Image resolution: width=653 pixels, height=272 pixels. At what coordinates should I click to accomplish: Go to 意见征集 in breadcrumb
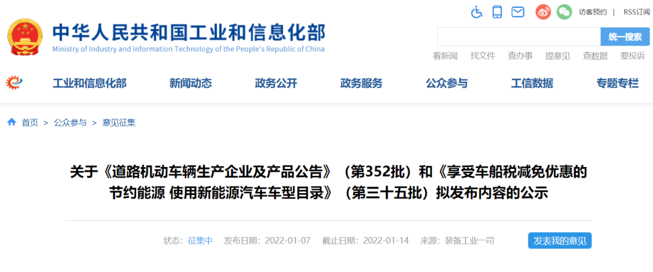(119, 122)
